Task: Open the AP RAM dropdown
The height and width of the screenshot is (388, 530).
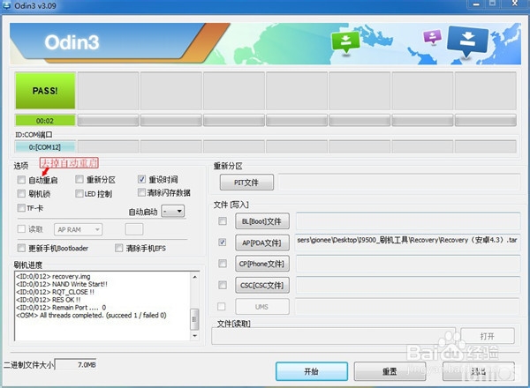Action: (78, 229)
